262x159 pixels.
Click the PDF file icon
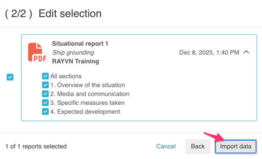(36, 52)
